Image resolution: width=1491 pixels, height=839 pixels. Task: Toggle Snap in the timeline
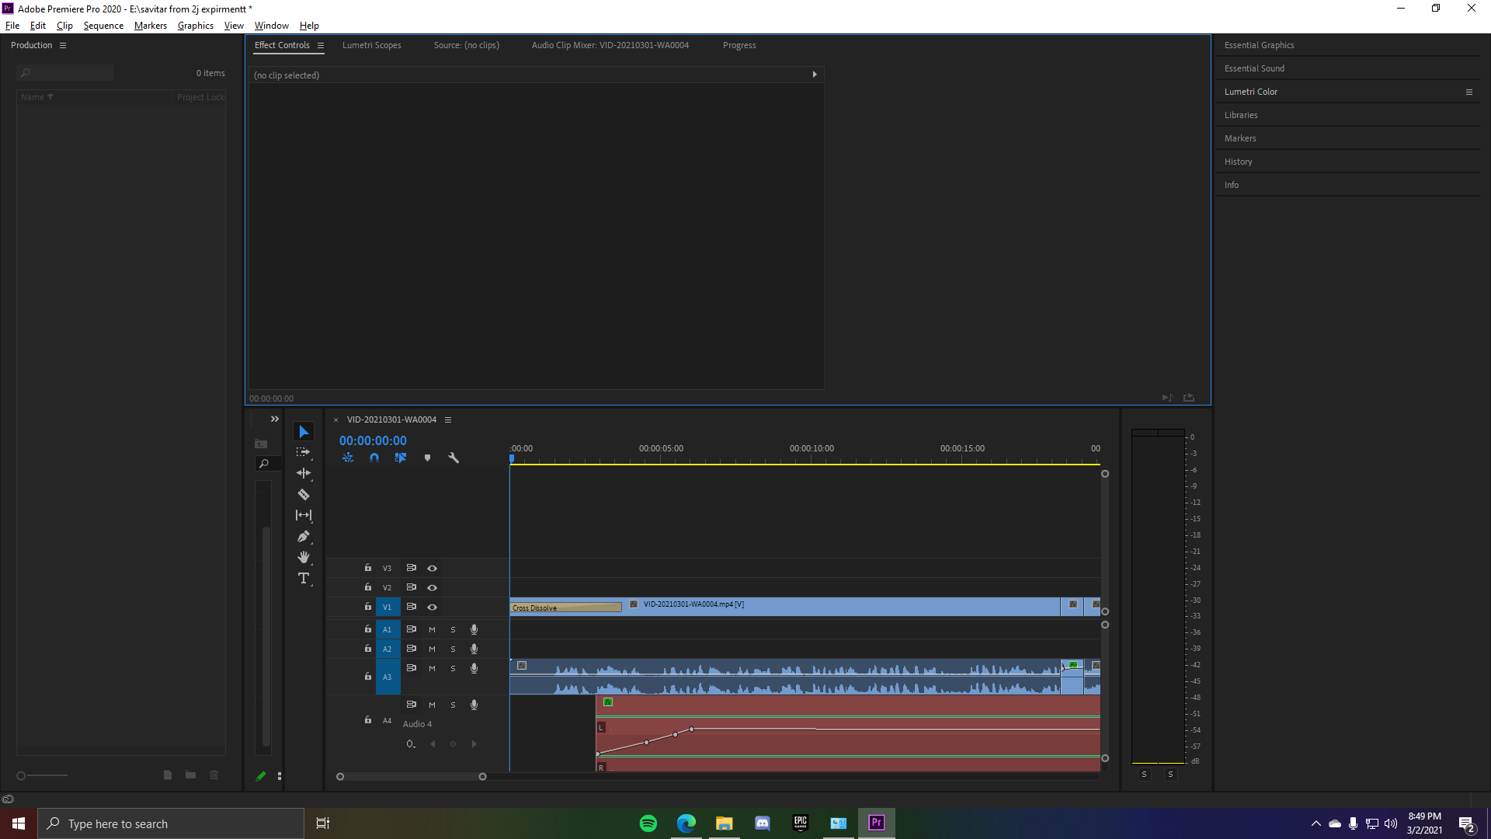point(374,458)
